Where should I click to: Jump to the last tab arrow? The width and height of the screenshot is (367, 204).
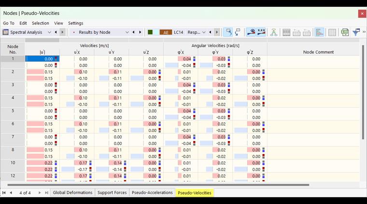(46, 192)
